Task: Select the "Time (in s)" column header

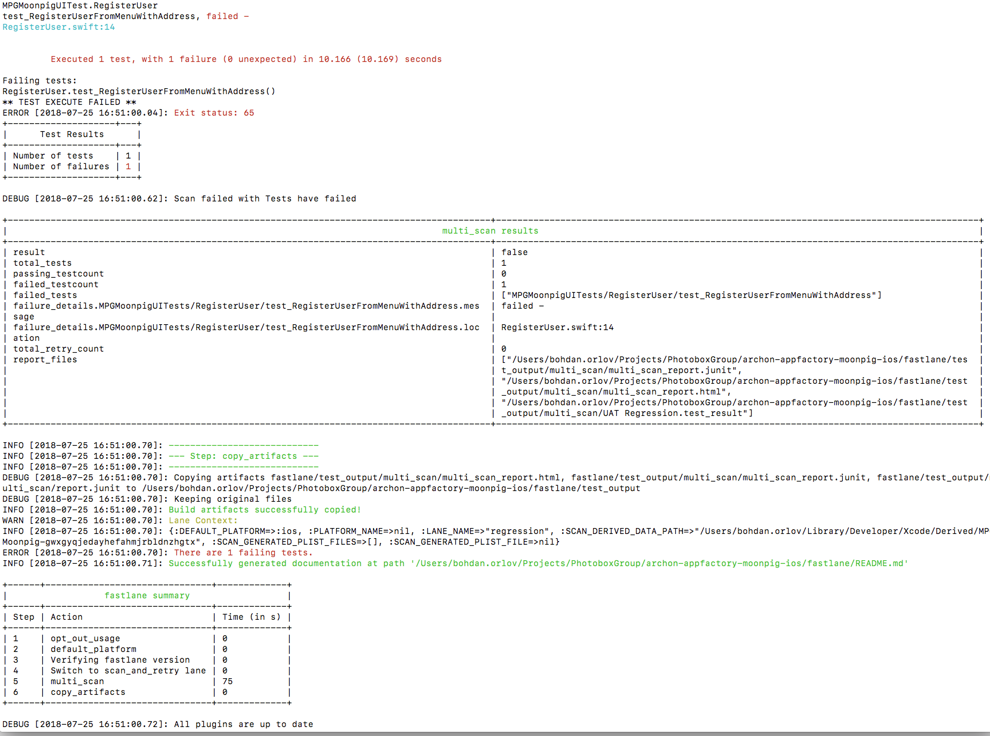Action: coord(252,617)
